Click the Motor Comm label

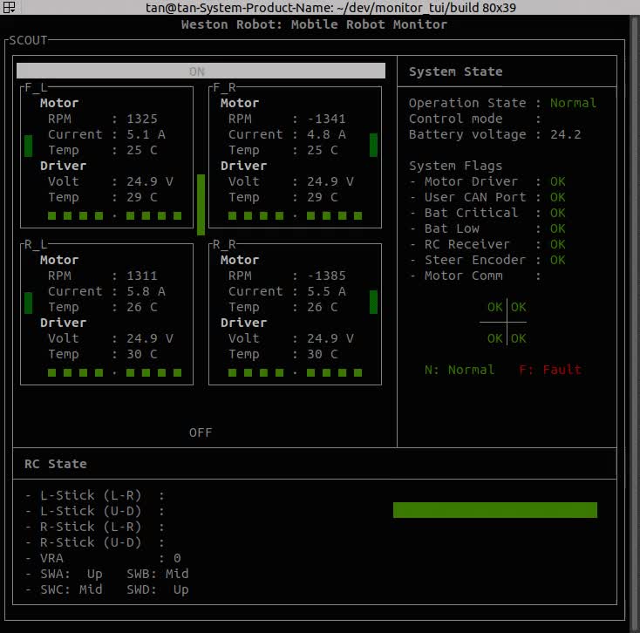(x=464, y=276)
